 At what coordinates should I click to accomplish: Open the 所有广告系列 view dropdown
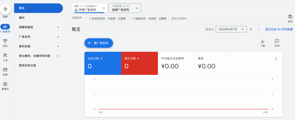[x=89, y=8]
